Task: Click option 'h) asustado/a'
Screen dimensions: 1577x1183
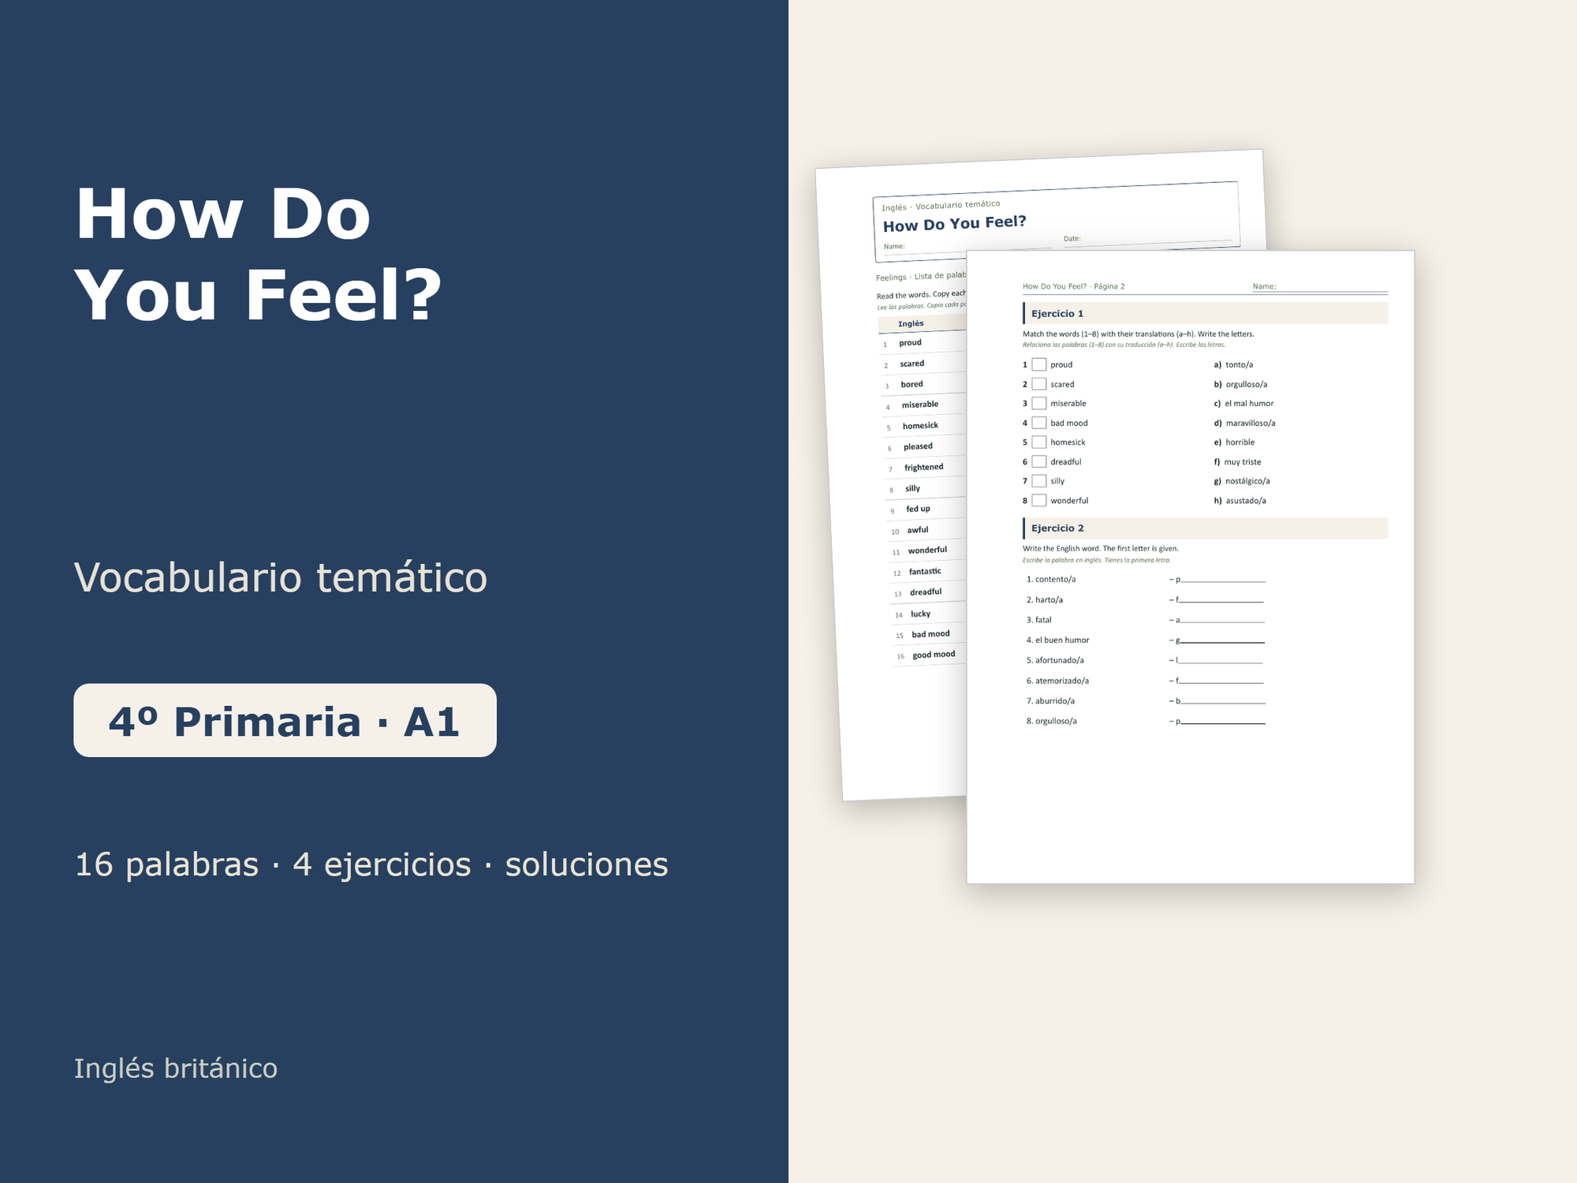Action: 1240,501
